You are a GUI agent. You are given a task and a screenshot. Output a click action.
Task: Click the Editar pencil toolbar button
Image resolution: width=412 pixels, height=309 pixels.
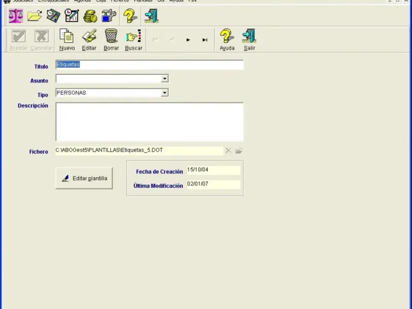click(89, 40)
